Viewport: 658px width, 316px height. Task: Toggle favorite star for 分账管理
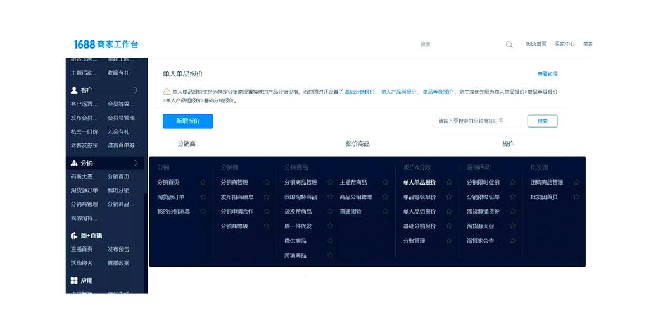coord(449,241)
